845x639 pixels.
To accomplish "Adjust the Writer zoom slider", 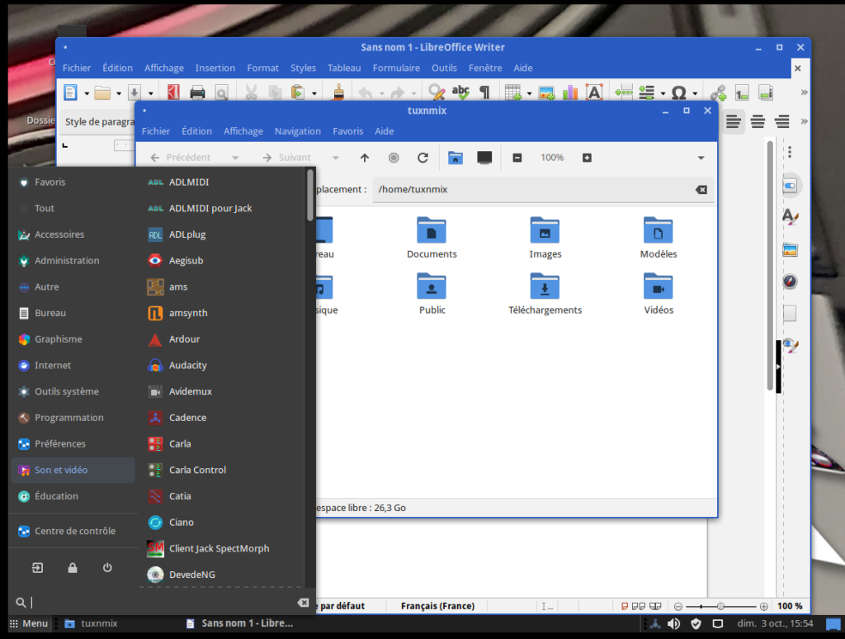I will (x=720, y=606).
